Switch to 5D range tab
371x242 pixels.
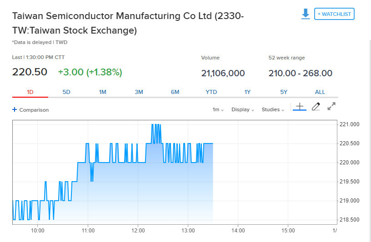point(66,92)
